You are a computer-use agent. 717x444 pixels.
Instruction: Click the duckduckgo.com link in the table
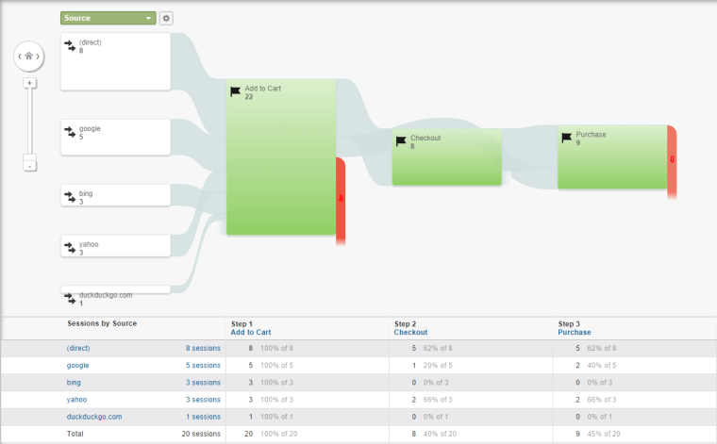[94, 416]
